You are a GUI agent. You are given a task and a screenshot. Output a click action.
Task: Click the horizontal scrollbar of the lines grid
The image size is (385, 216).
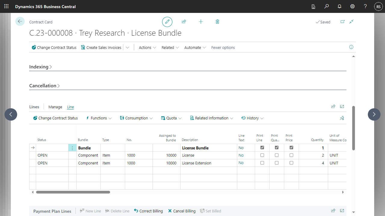click(73, 192)
